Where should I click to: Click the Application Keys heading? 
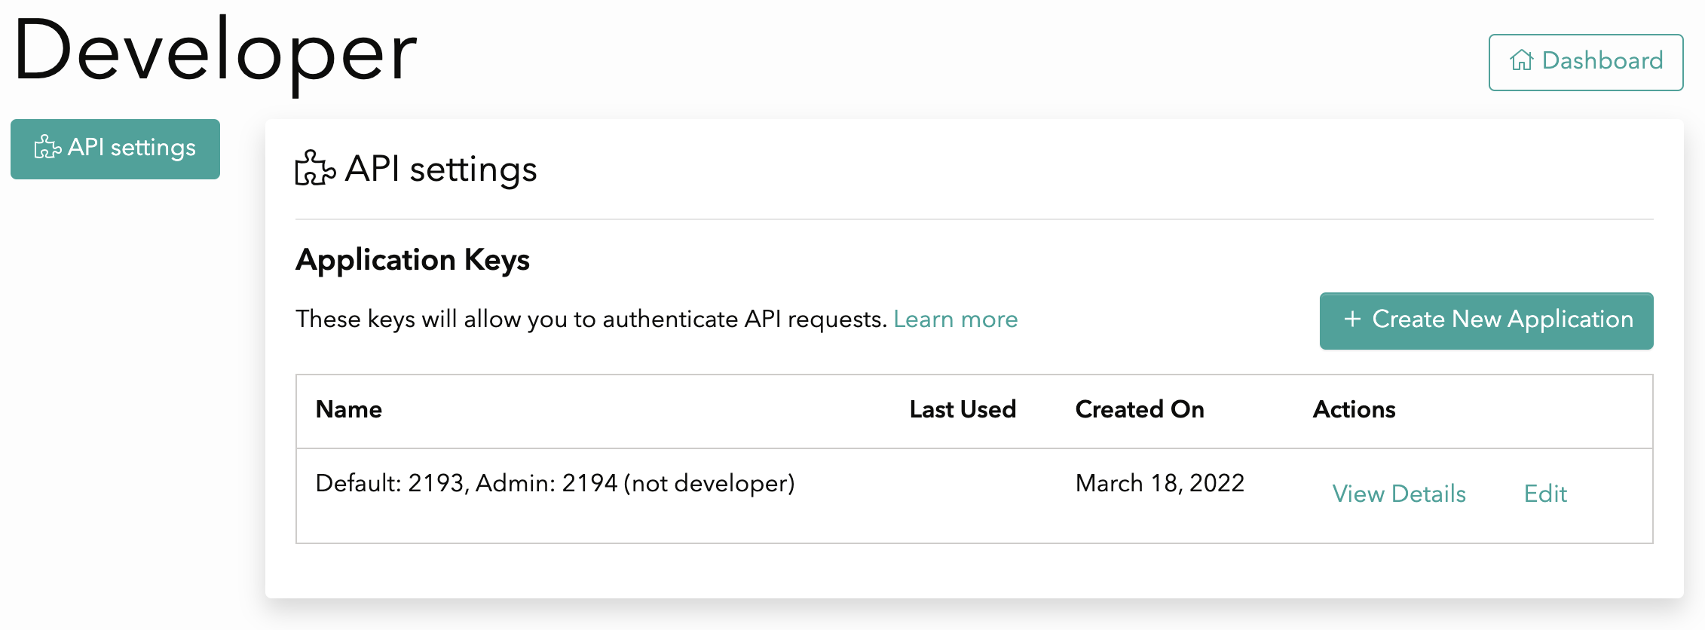413,260
